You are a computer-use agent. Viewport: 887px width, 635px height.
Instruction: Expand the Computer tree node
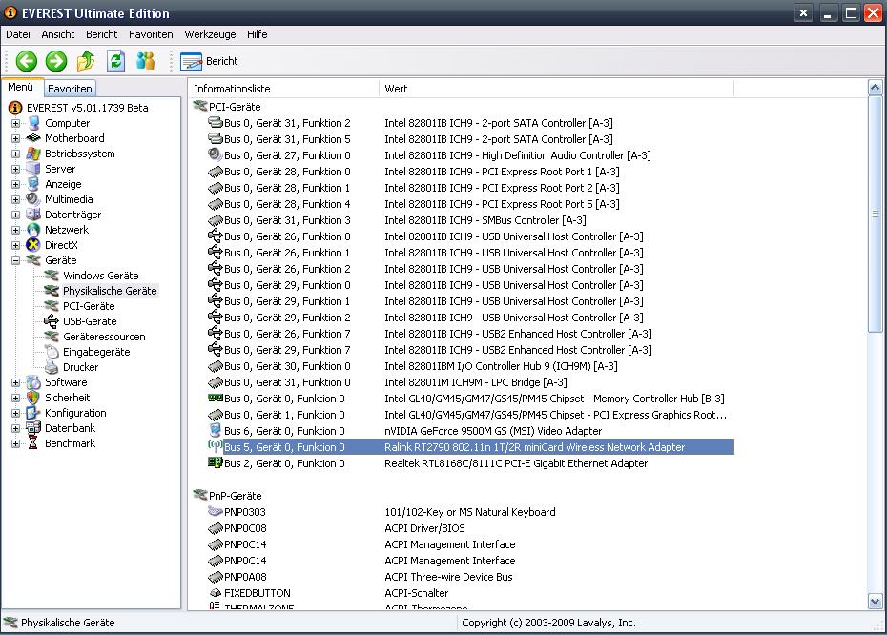click(16, 123)
